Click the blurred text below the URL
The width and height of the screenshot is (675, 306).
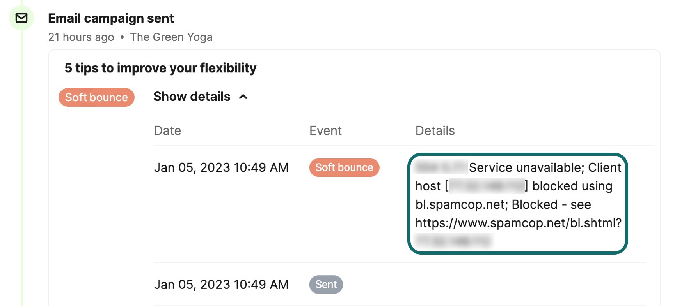(454, 241)
